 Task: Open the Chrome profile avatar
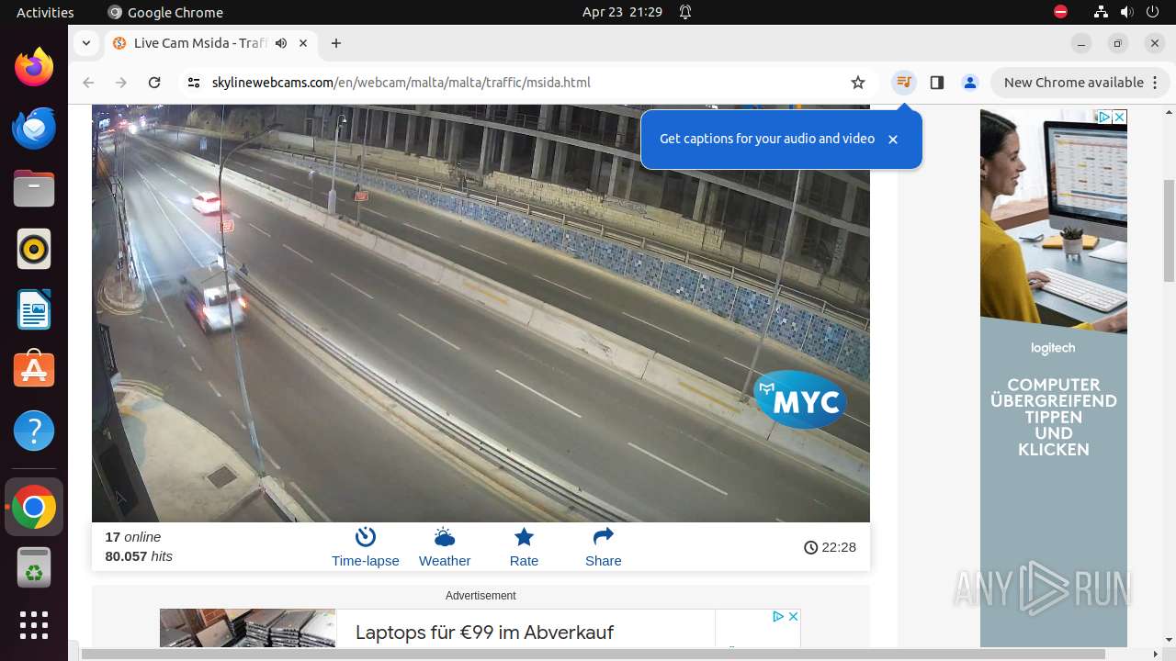[970, 83]
